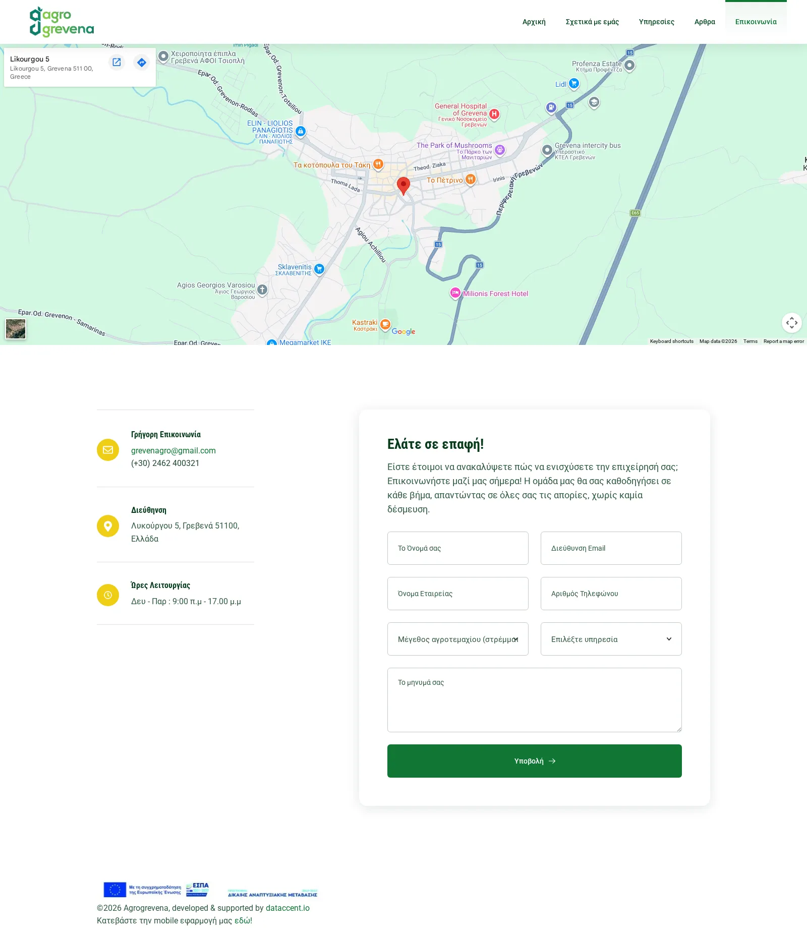807x935 pixels.
Task: Click grevenagro@gmail.com email link
Action: click(174, 450)
